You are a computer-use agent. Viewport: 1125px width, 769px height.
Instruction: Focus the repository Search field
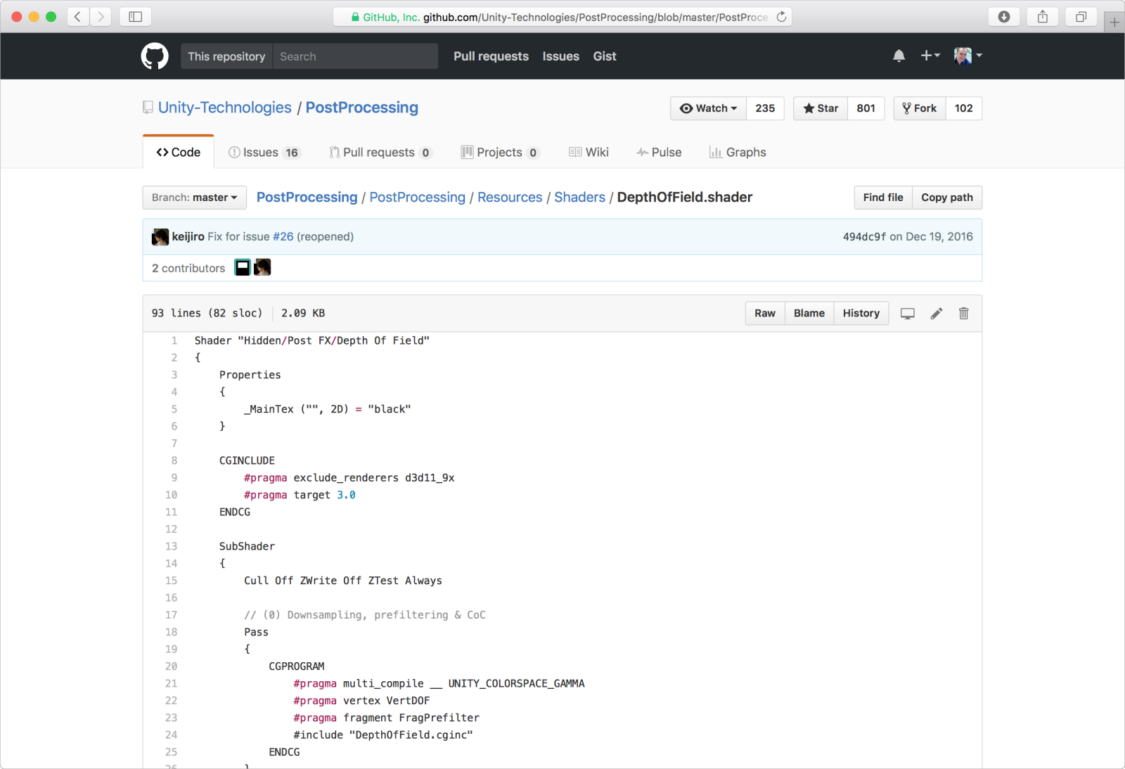[x=355, y=56]
